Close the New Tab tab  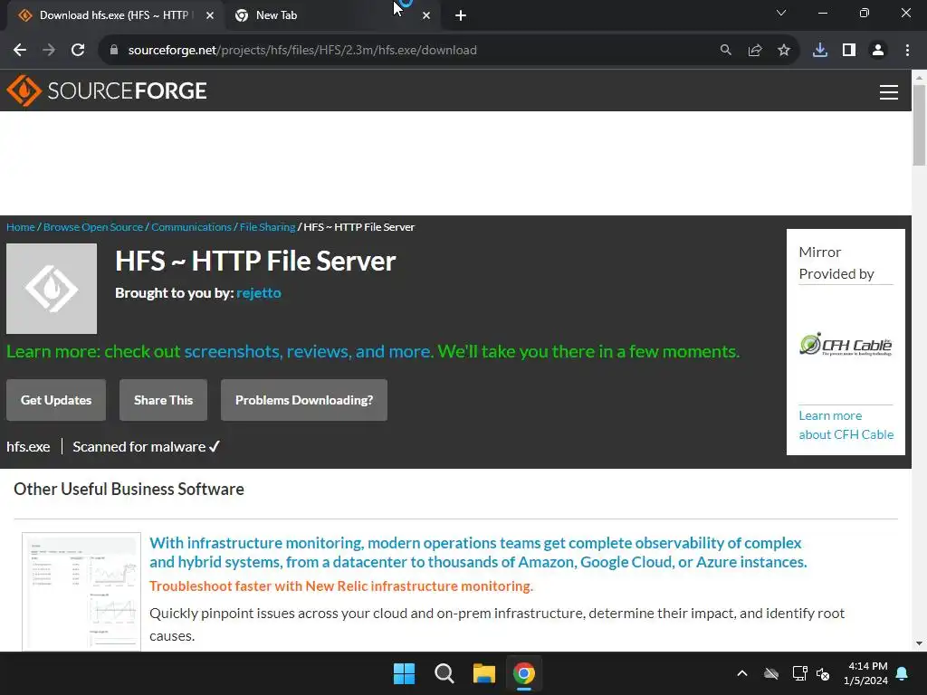[426, 16]
